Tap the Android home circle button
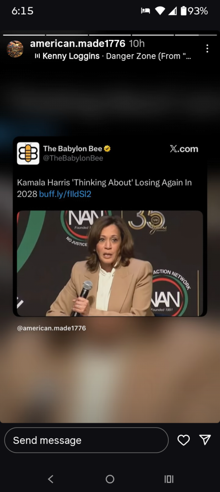Screen dimensions: 220x492 110,479
